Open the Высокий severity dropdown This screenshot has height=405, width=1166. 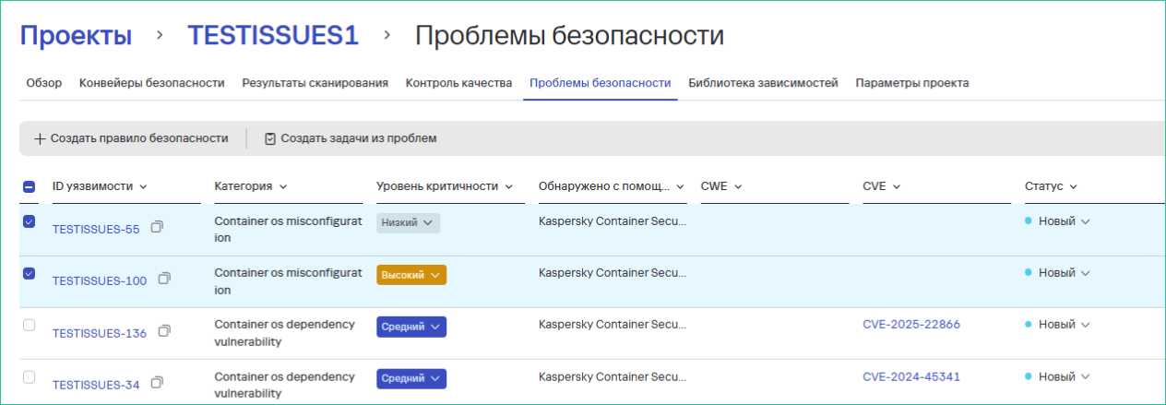pyautogui.click(x=410, y=275)
